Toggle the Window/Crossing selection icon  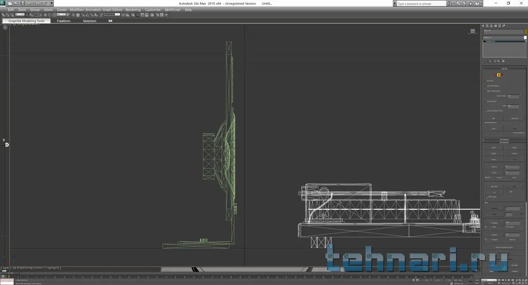(x=40, y=15)
